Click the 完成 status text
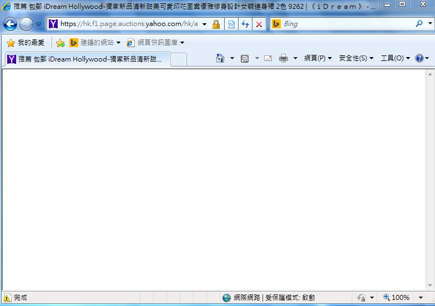The width and height of the screenshot is (435, 306). click(x=21, y=298)
